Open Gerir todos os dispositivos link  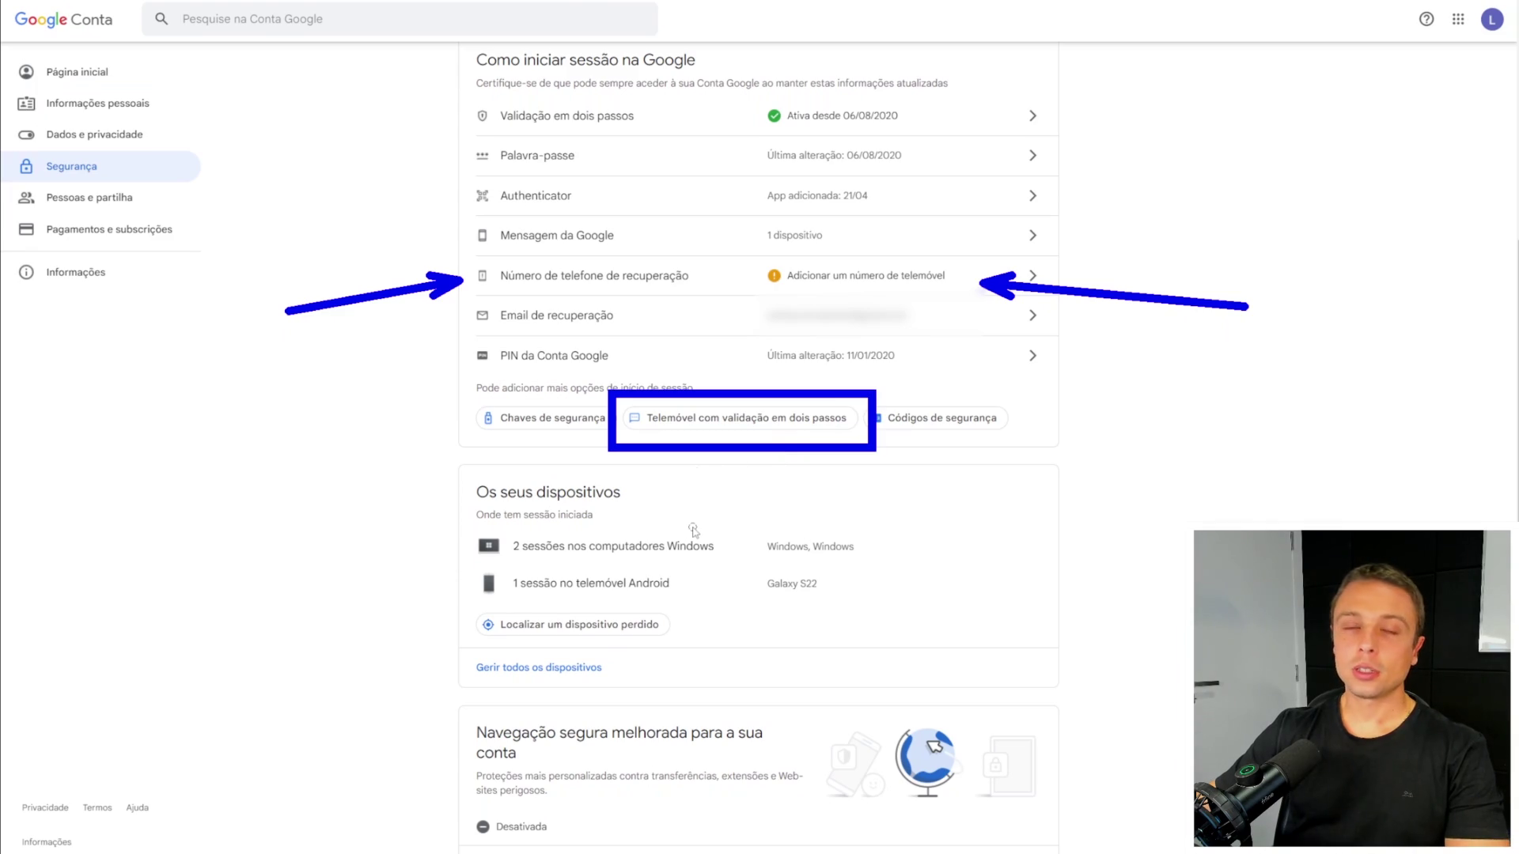[x=539, y=667]
